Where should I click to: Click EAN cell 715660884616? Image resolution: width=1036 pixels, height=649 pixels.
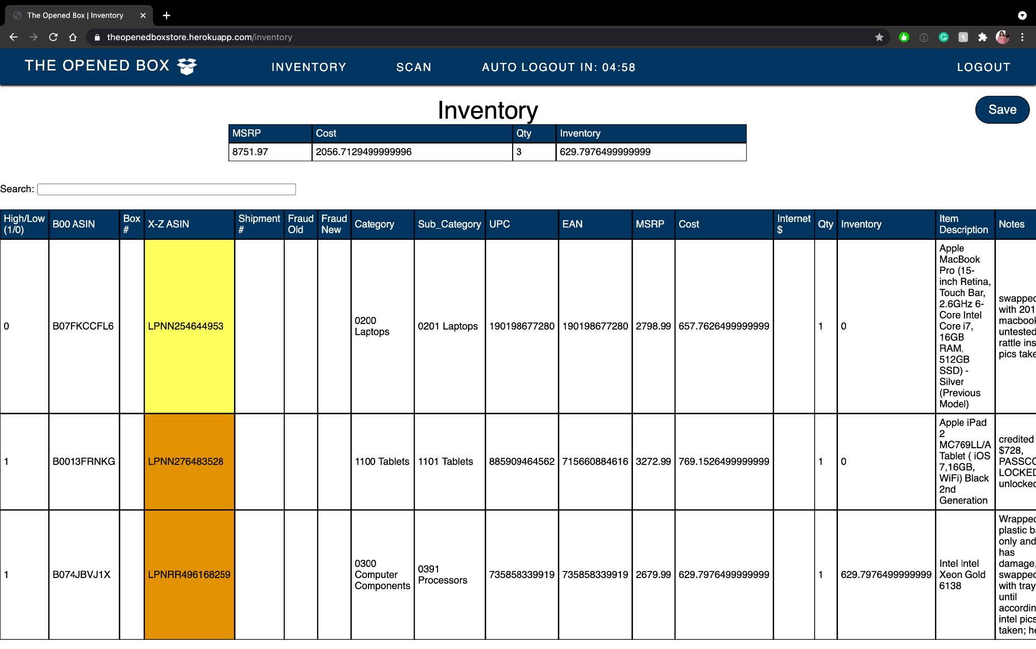[595, 461]
